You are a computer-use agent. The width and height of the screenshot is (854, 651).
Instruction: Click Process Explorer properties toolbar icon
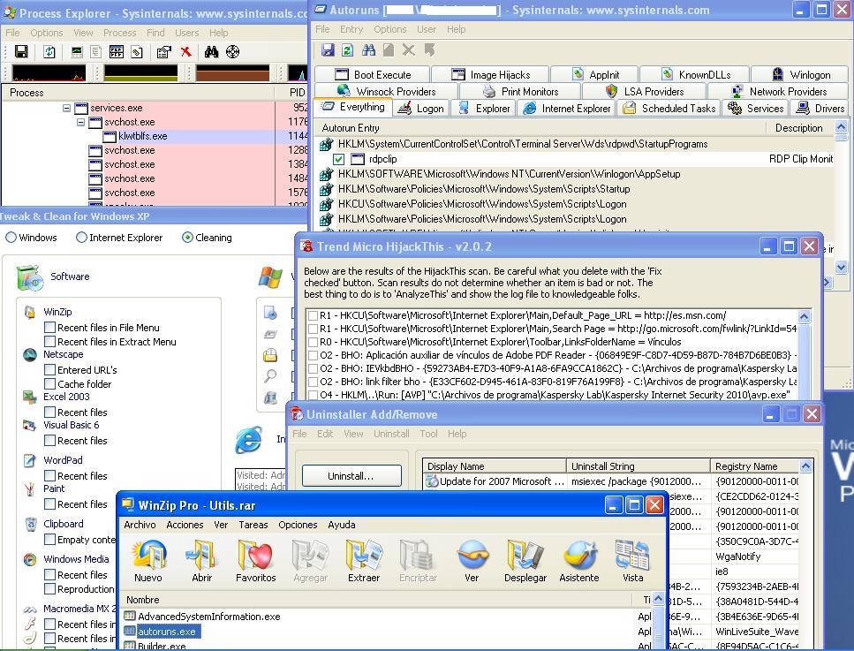[163, 52]
